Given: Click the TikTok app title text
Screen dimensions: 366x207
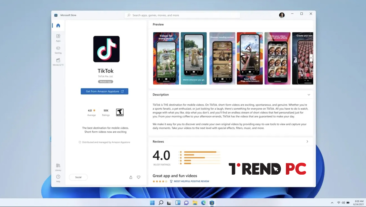Looking at the screenshot, I should pyautogui.click(x=105, y=71).
